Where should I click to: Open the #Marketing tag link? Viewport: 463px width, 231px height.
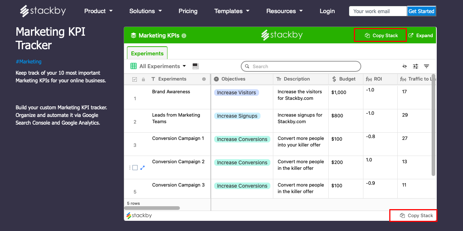[x=28, y=62]
